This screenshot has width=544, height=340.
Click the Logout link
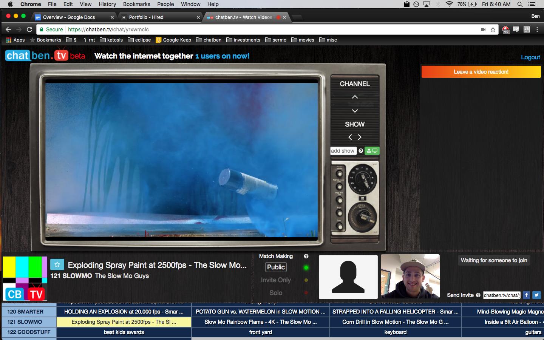tap(530, 57)
